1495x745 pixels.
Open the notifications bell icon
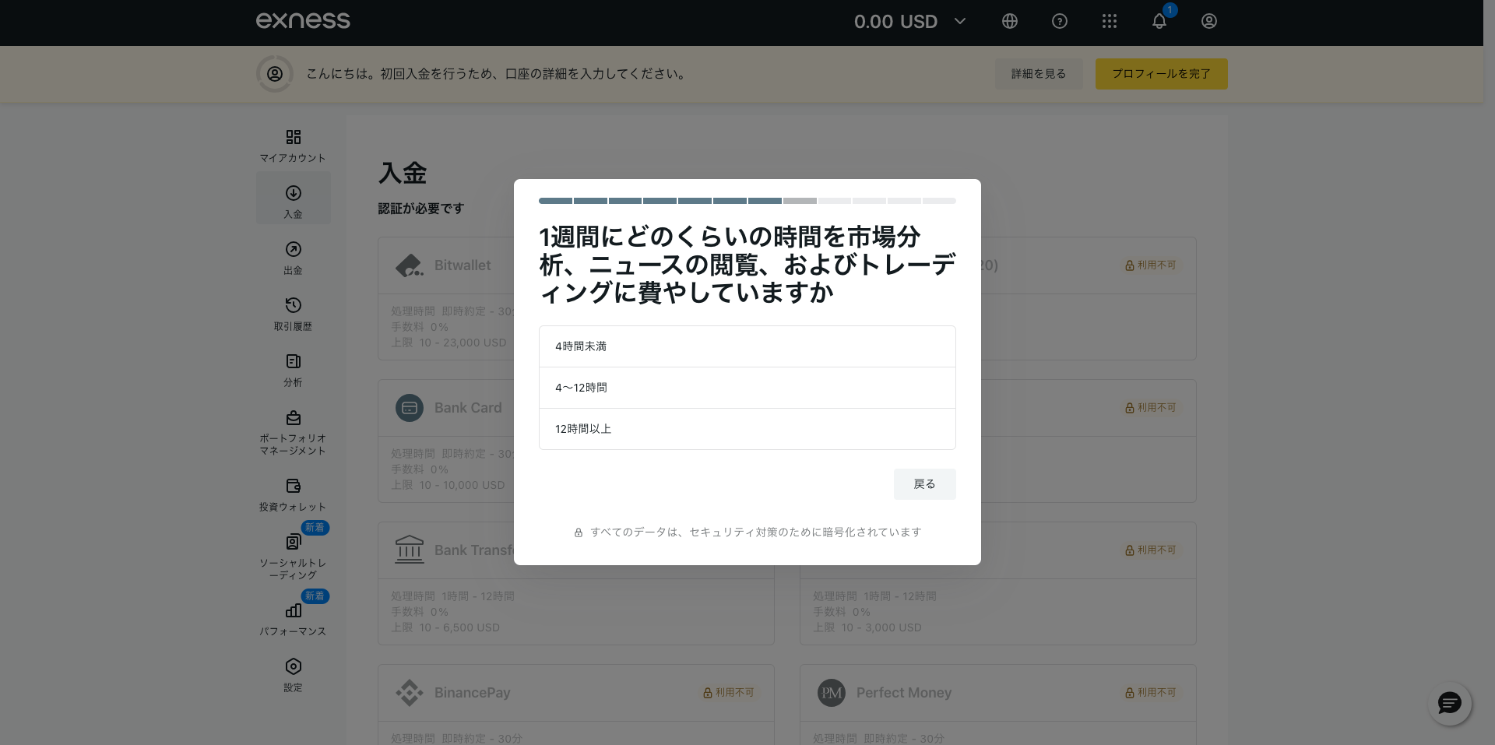pos(1159,21)
